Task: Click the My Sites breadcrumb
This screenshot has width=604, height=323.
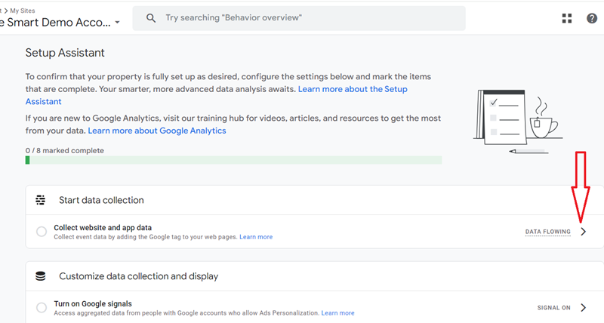Action: [23, 11]
